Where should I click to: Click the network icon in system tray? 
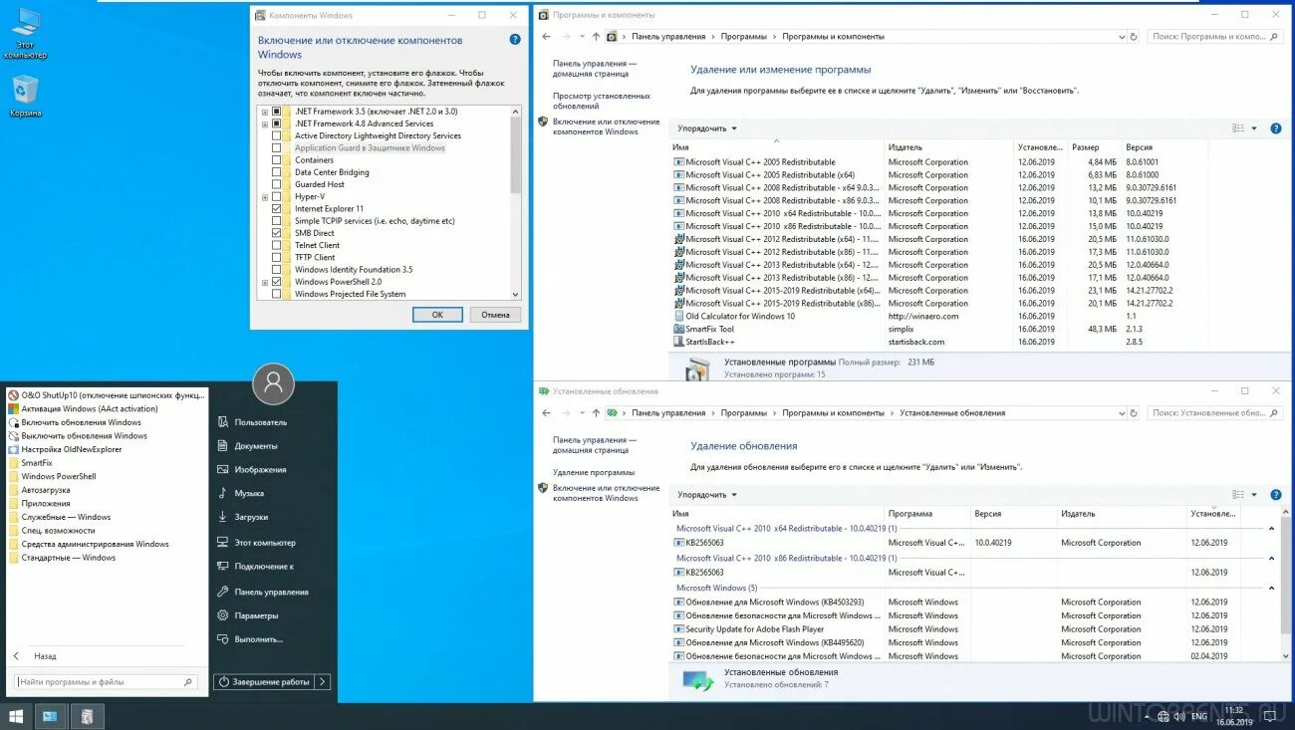coord(1162,716)
